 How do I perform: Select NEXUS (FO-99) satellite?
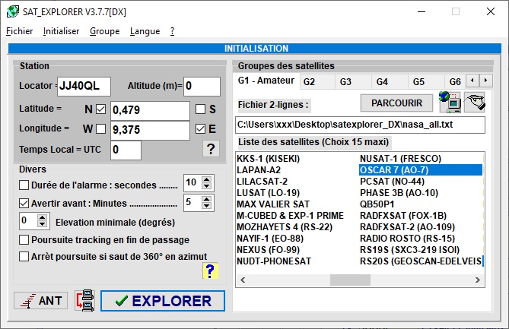click(268, 249)
